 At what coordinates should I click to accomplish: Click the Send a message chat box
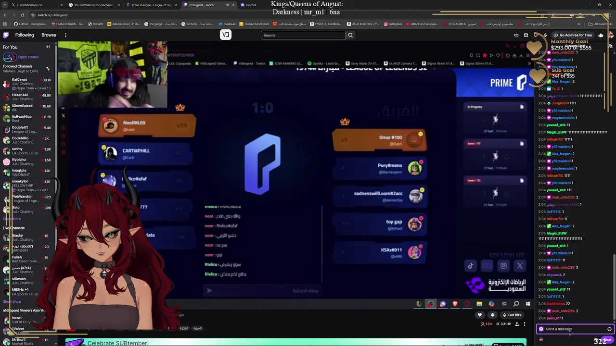coord(574,329)
